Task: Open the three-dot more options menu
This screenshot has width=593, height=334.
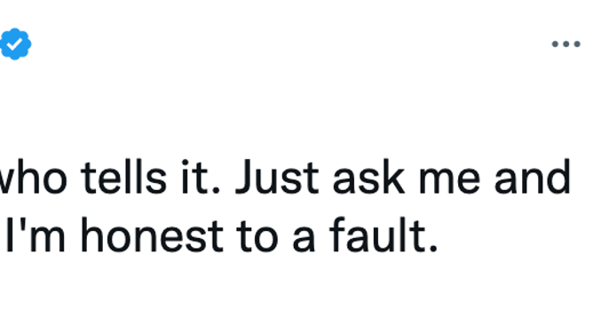Action: [565, 44]
